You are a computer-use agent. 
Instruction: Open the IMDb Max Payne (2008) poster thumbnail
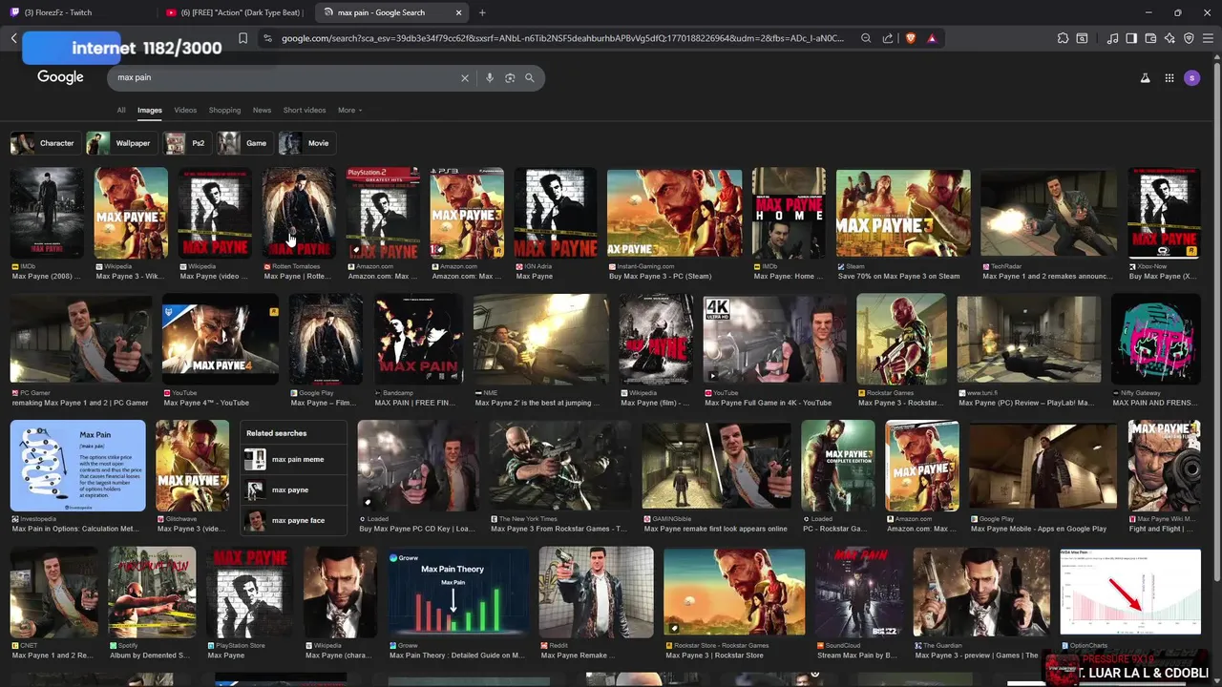tap(47, 212)
